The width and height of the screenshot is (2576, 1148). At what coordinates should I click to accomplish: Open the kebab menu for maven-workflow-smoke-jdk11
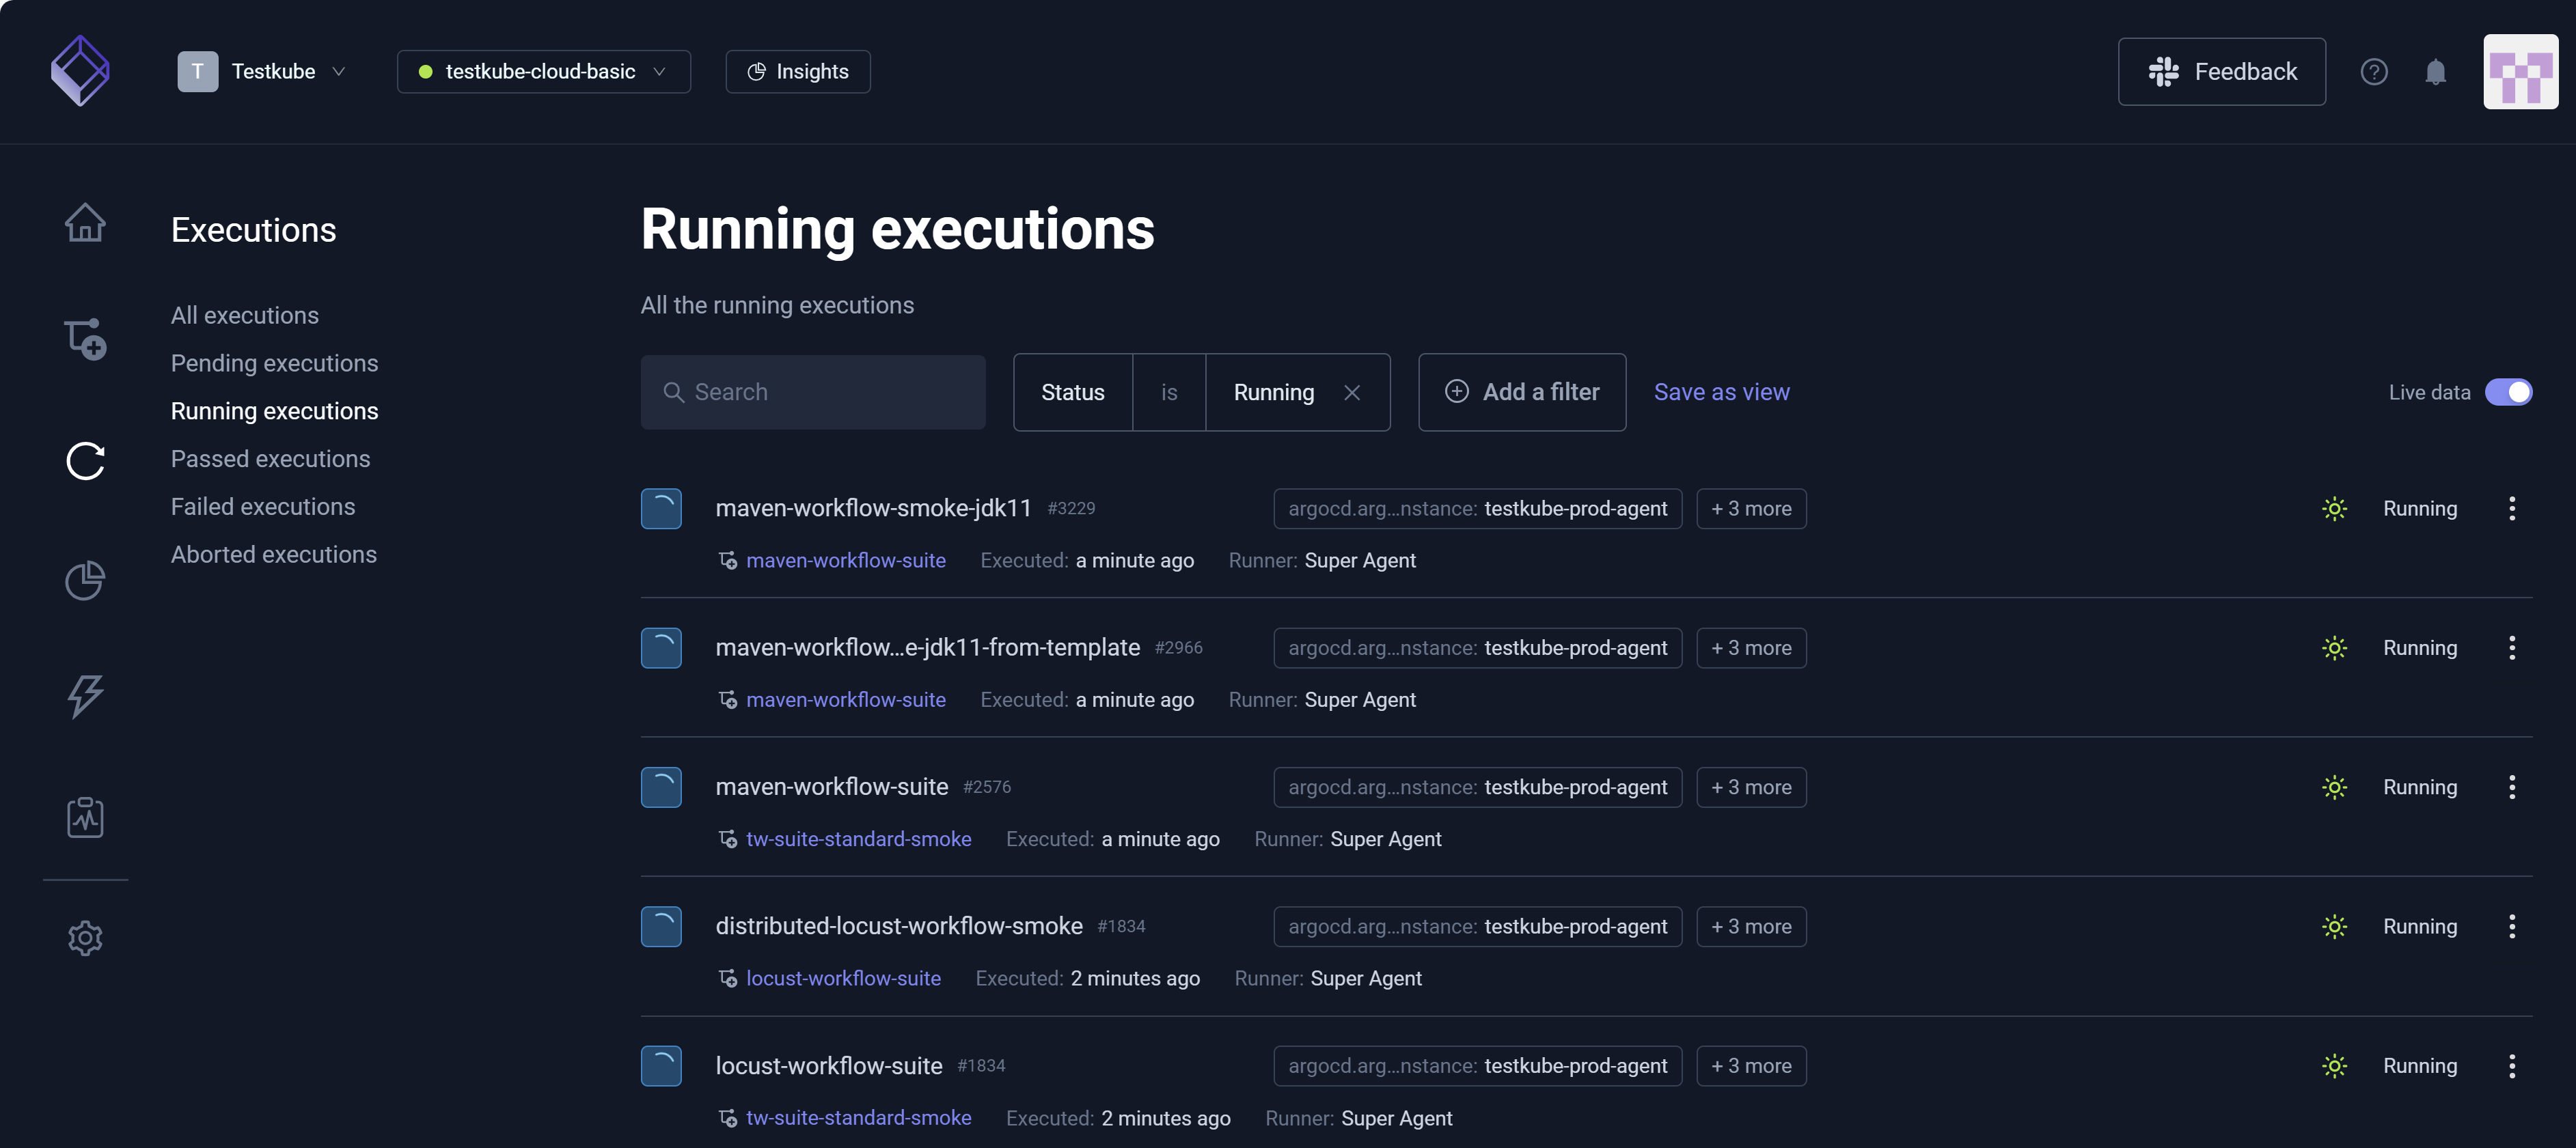point(2512,509)
